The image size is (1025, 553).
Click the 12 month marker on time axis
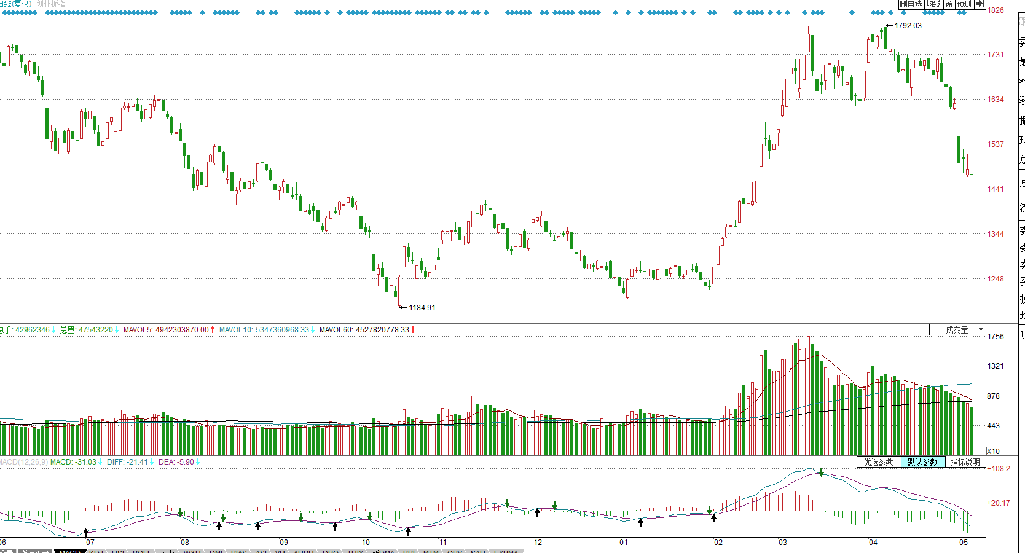click(x=538, y=543)
